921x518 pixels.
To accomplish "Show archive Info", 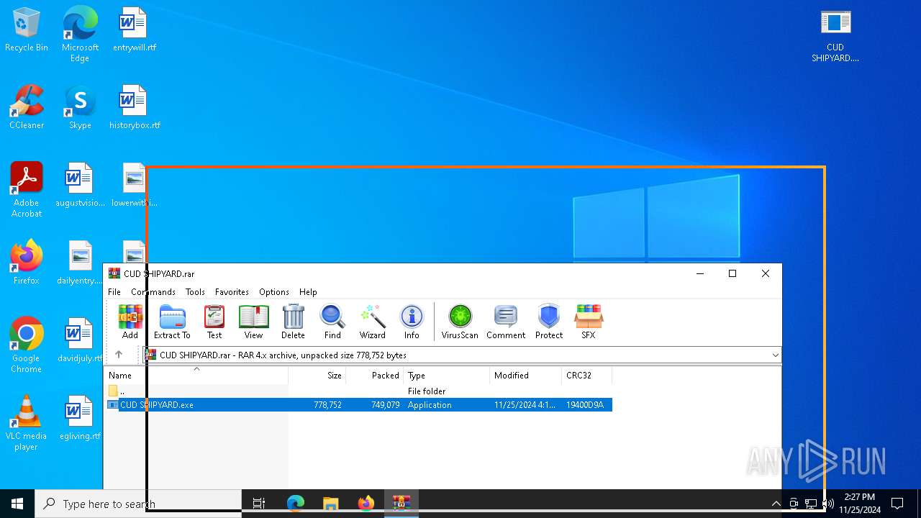I will (x=412, y=321).
